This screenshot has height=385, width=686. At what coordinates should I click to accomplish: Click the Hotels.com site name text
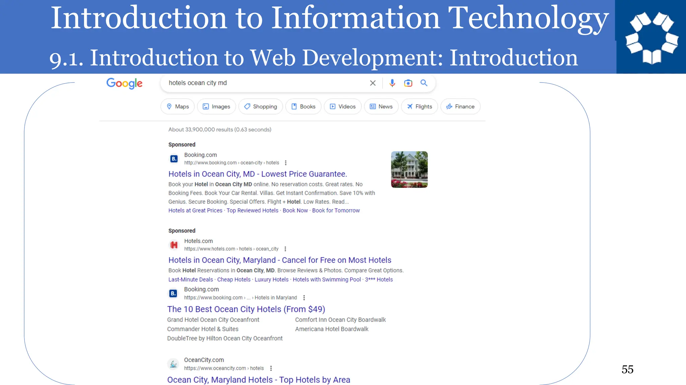tap(198, 241)
